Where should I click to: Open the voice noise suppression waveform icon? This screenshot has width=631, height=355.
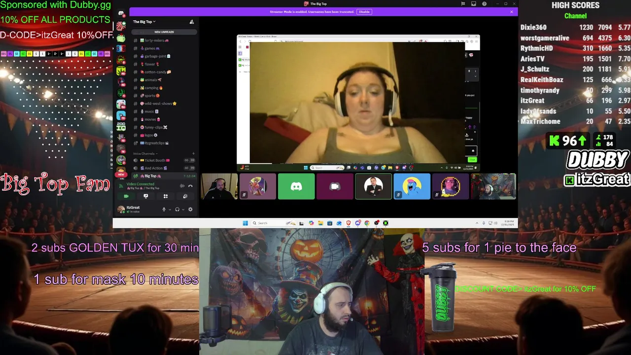182,186
